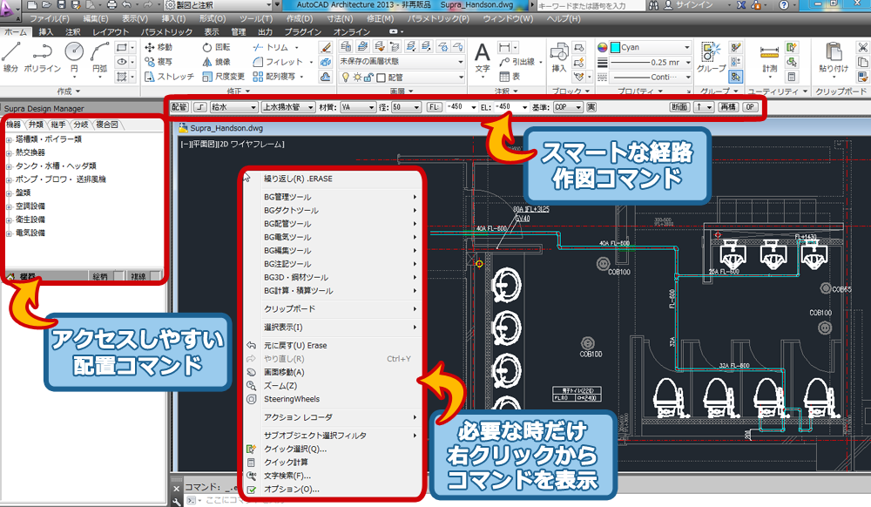Open the Help question mark icon

point(784,5)
